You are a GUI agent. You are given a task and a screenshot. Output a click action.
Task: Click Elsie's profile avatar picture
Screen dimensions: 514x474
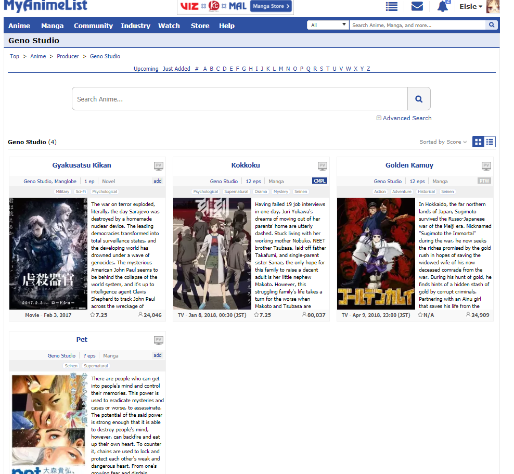pos(493,6)
